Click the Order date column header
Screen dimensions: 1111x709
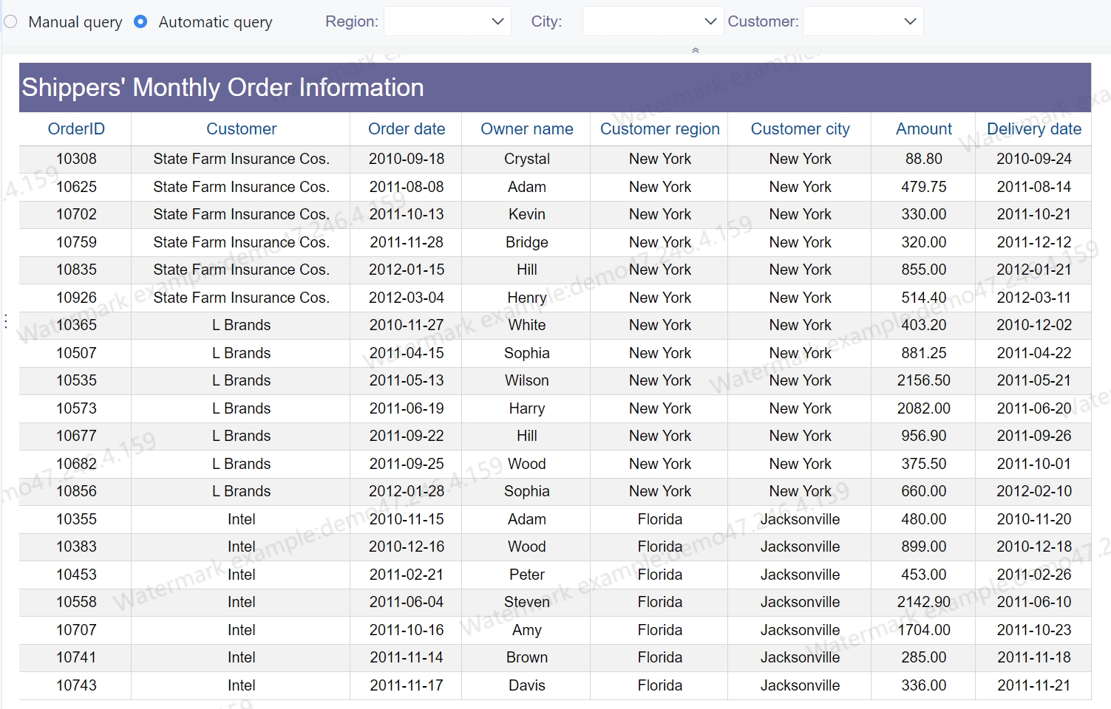click(x=407, y=129)
